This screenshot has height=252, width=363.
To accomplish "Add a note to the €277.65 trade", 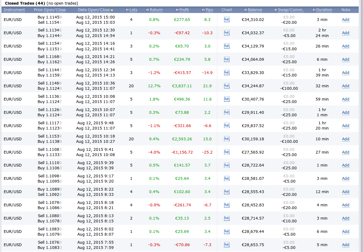I will pos(345,20).
